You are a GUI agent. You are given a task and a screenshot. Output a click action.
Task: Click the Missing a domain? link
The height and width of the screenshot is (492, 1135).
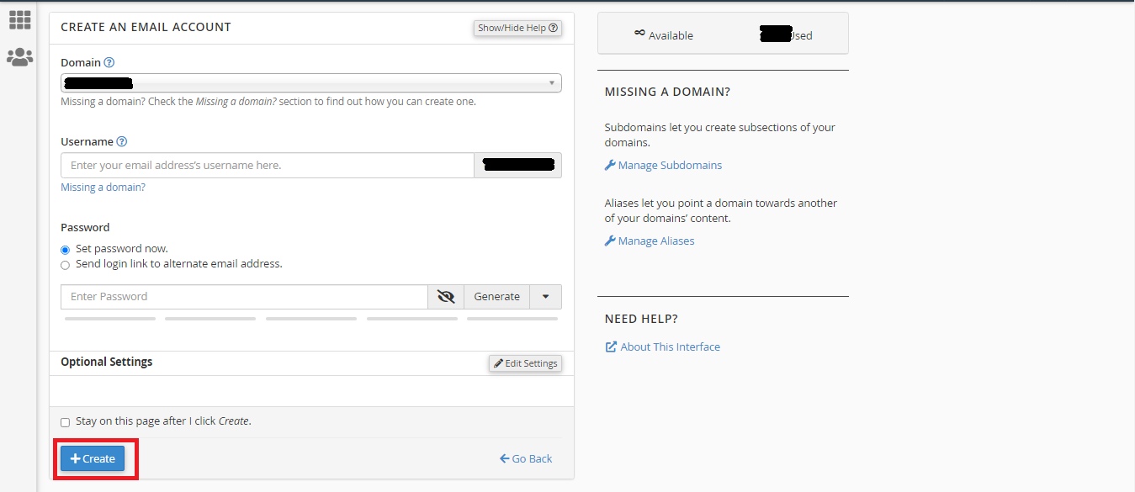[x=103, y=188]
